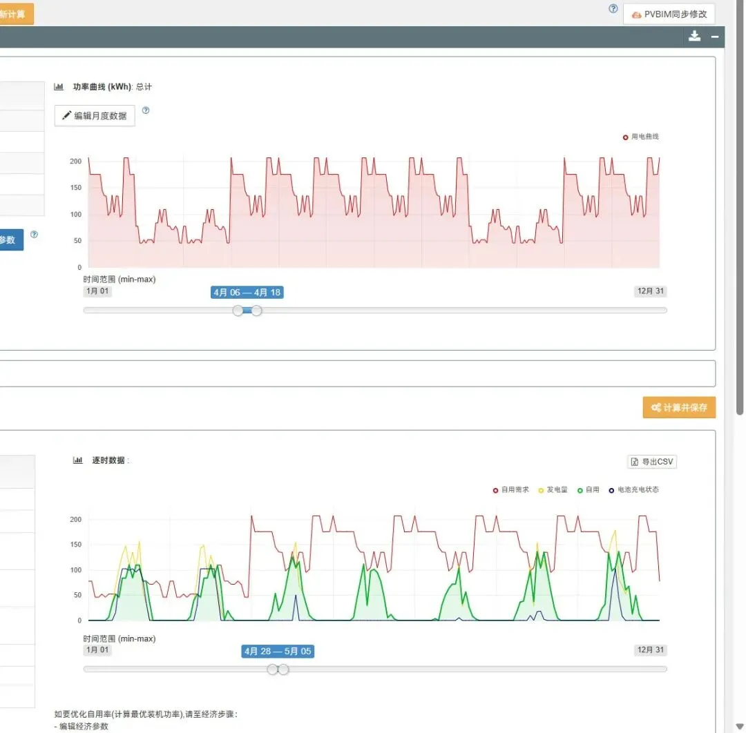Toggle 发电量 legend series
The height and width of the screenshot is (733, 746).
click(x=553, y=489)
